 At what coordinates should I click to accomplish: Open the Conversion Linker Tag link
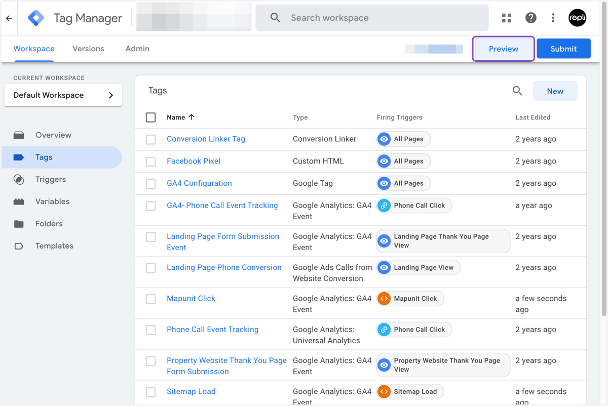click(206, 139)
